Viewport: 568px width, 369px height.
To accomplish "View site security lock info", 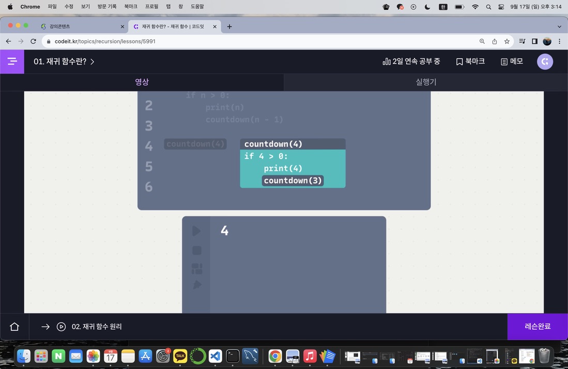I will pyautogui.click(x=49, y=41).
